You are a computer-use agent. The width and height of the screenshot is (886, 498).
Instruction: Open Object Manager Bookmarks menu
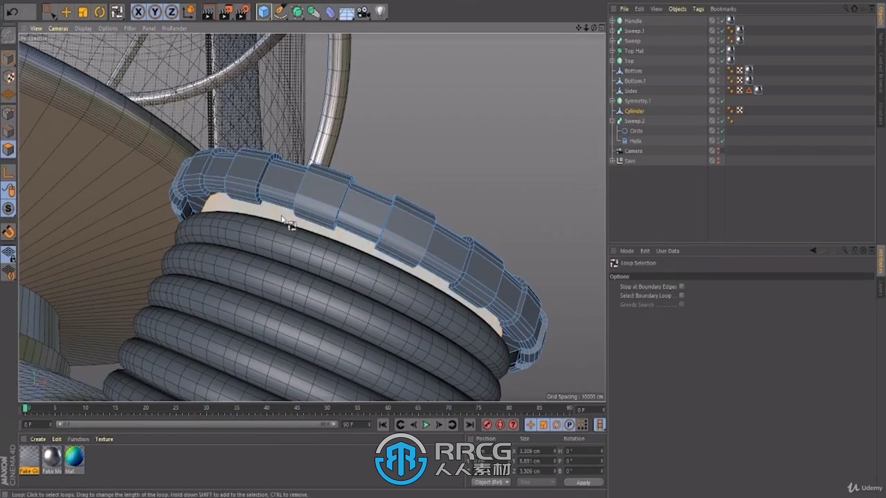[723, 9]
